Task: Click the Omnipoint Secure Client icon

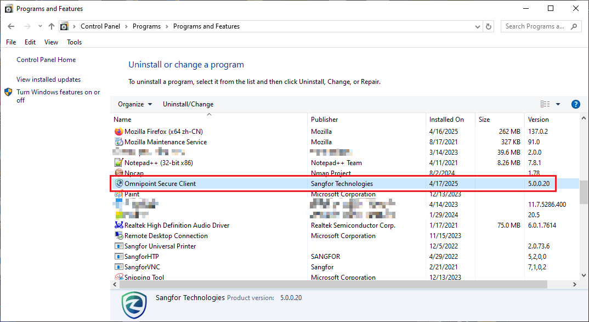Action: pos(118,183)
